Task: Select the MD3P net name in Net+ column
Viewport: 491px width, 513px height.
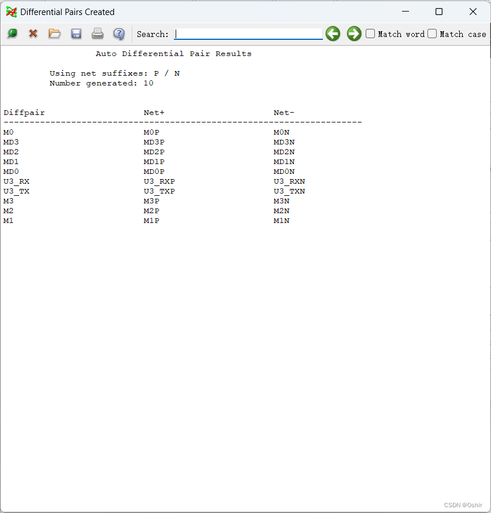Action: (154, 142)
